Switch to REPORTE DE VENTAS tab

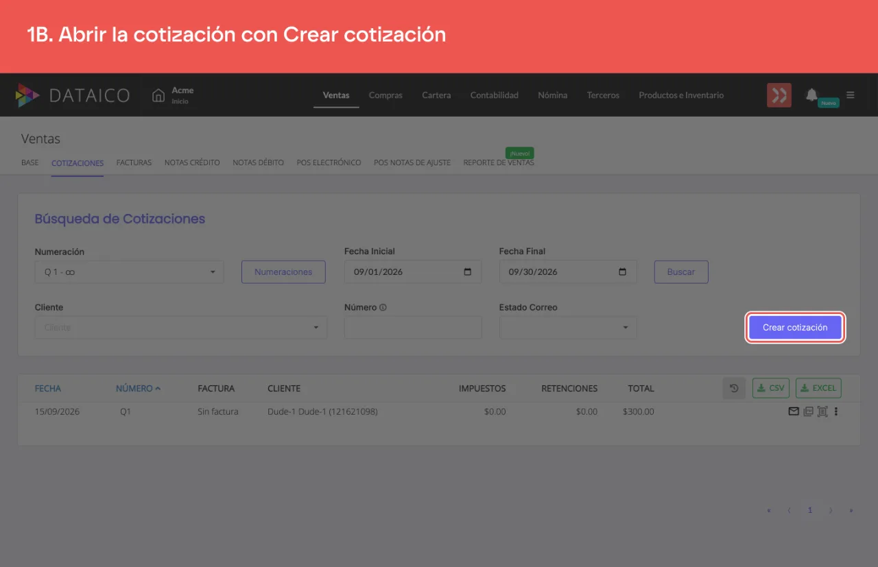pos(499,163)
